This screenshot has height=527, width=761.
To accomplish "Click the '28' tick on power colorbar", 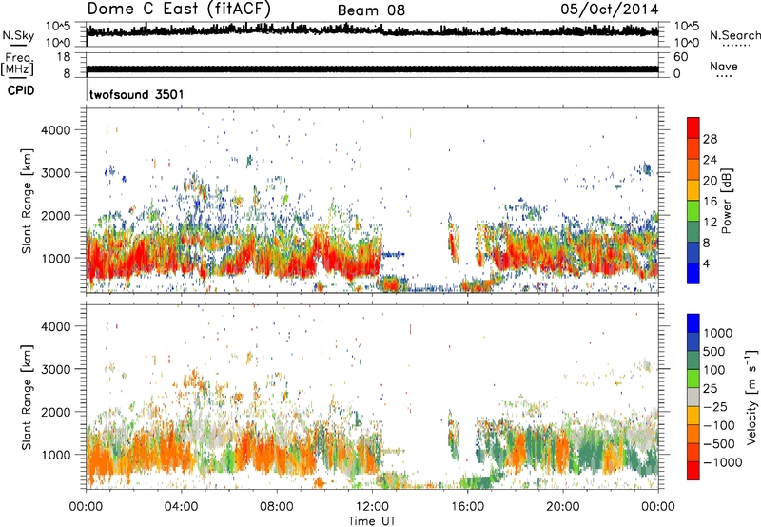I will (x=710, y=139).
